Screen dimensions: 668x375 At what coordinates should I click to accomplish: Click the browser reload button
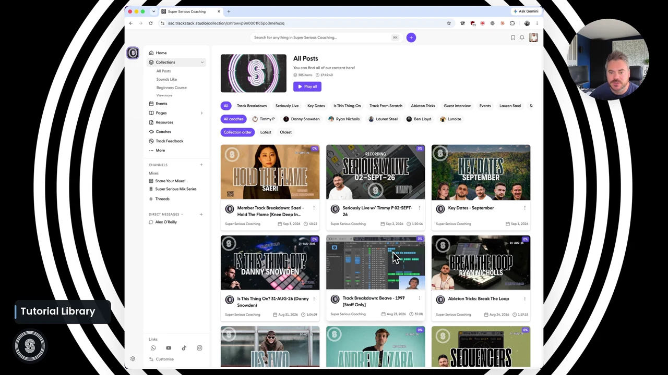click(150, 23)
